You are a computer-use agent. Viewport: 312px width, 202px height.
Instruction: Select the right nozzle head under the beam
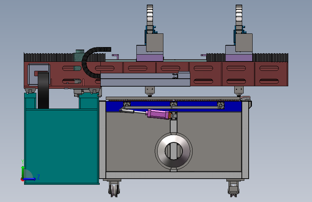click(239, 91)
